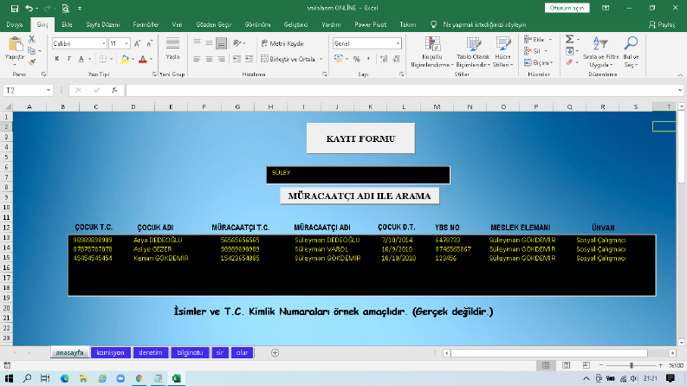
Task: Open the Genel number format dropdown
Action: [398, 43]
